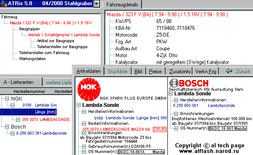
Task: Click Empfohlenes Wechselintervall 100.000 km text
Action: (212, 119)
